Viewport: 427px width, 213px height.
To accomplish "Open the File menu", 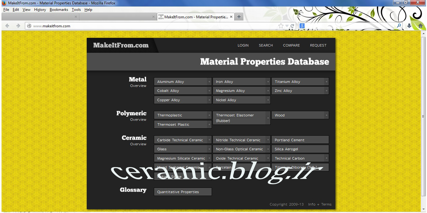I will pyautogui.click(x=6, y=10).
